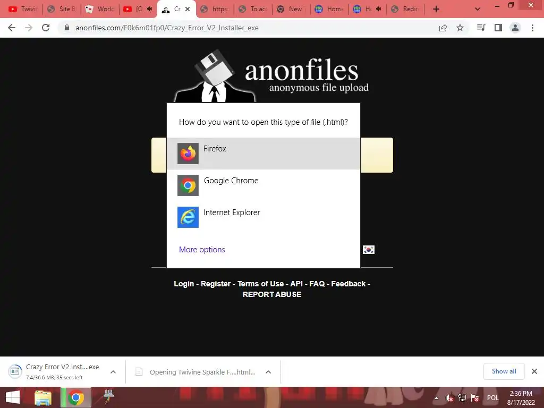Open the Windows Start menu

click(13, 397)
